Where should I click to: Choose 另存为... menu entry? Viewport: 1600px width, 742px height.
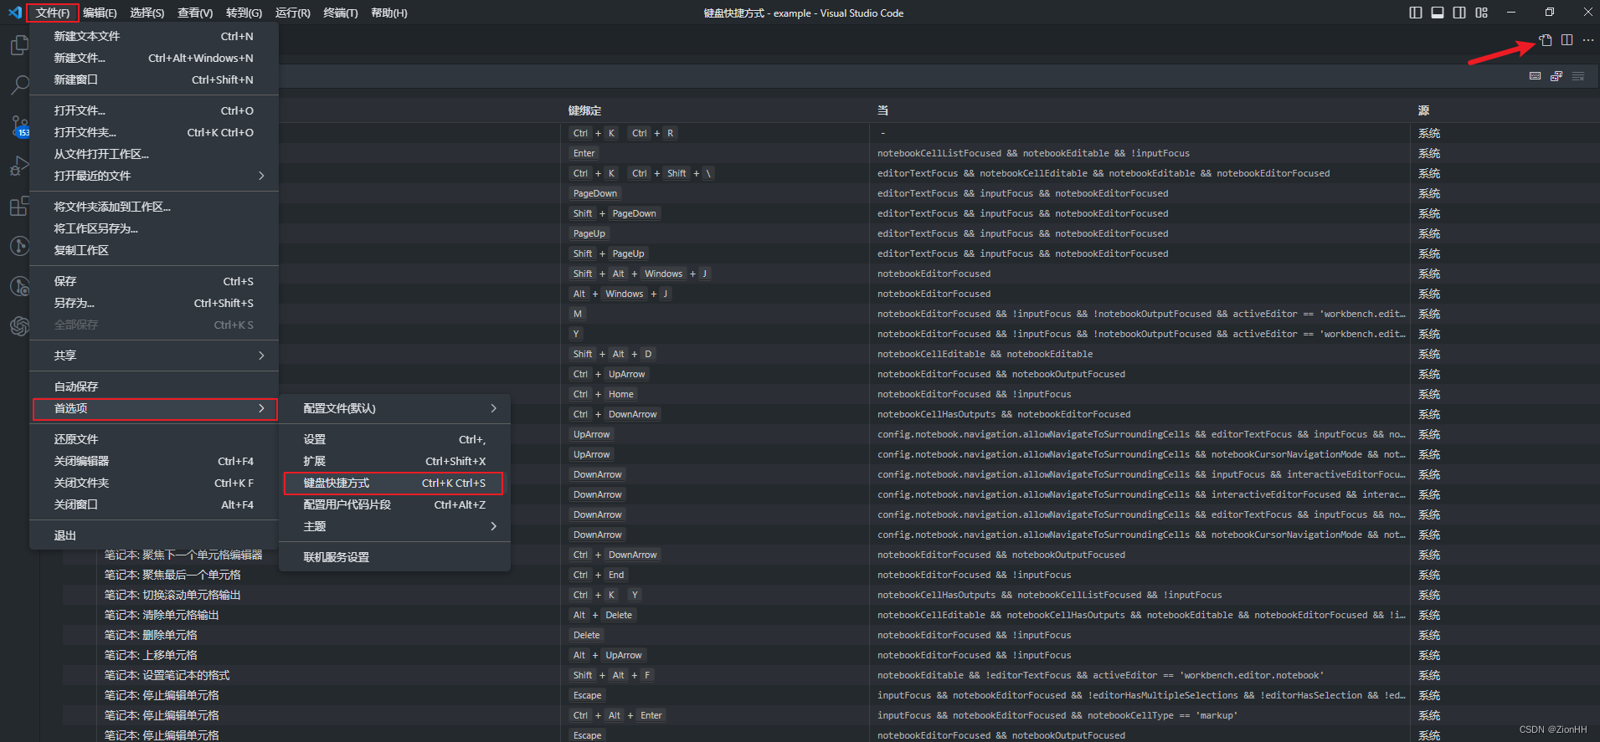154,303
